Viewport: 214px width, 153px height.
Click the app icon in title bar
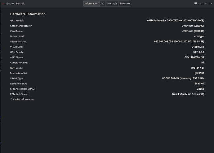[x=3, y=3]
